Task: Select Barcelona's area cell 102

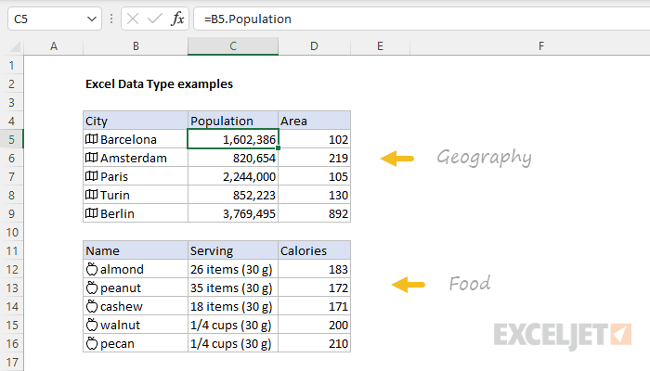Action: tap(314, 139)
